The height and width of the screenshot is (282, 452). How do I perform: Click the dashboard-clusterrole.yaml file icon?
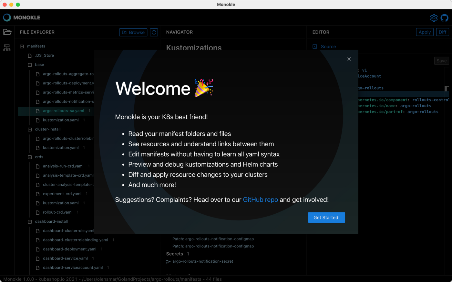click(37, 231)
